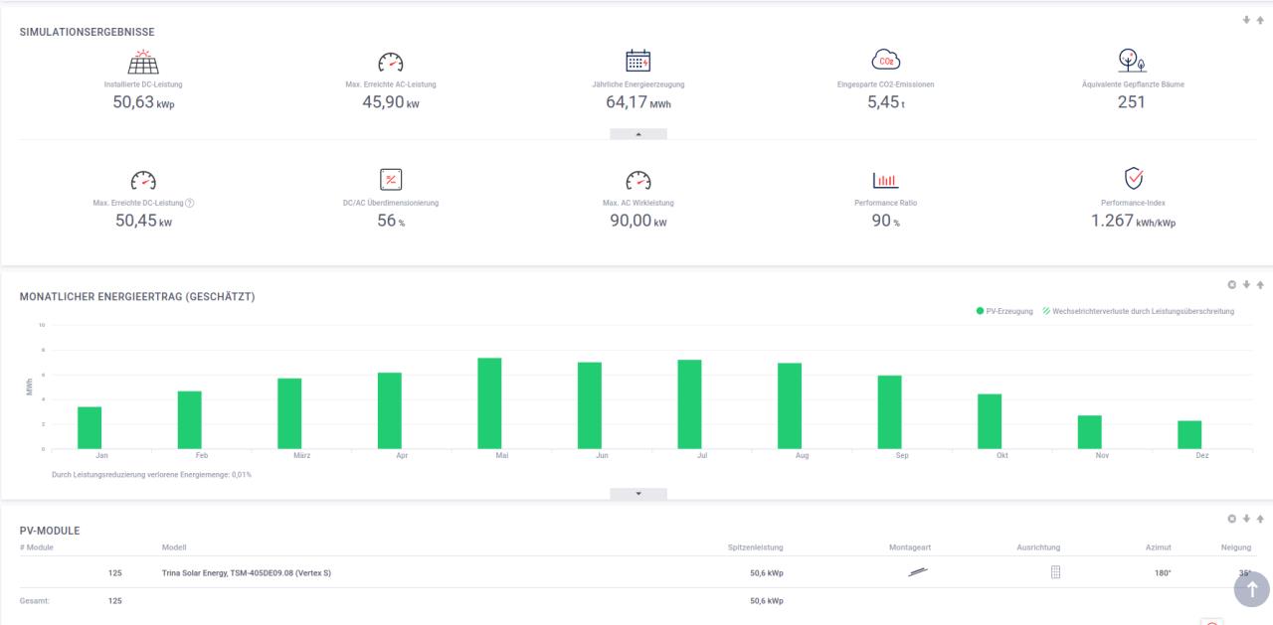Click the Ausrichtung column header
The width and height of the screenshot is (1273, 625).
tap(1038, 547)
